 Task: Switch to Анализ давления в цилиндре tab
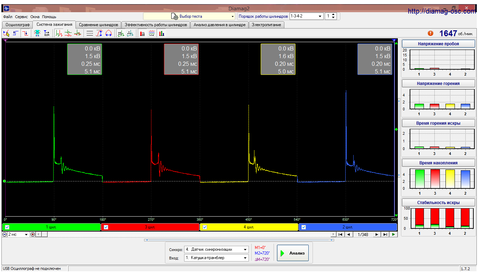[220, 25]
